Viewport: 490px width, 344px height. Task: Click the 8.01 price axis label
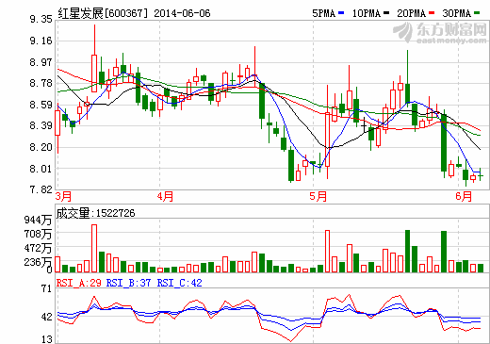point(41,169)
